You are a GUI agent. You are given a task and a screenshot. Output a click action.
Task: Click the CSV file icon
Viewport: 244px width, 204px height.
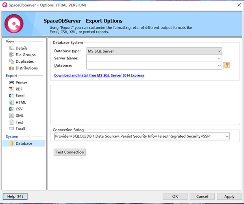pyautogui.click(x=11, y=109)
